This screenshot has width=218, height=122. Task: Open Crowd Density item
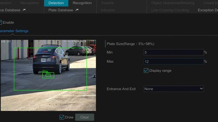click(211, 3)
